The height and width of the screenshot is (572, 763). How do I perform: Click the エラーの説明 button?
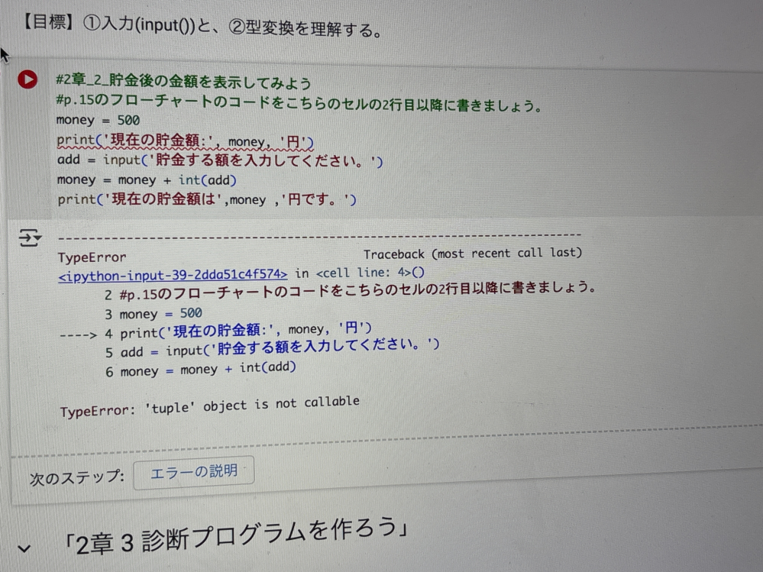(x=194, y=472)
